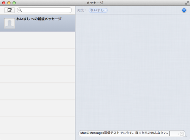Click the magnifying glass search icon
This screenshot has height=140, width=190.
pos(20,10)
